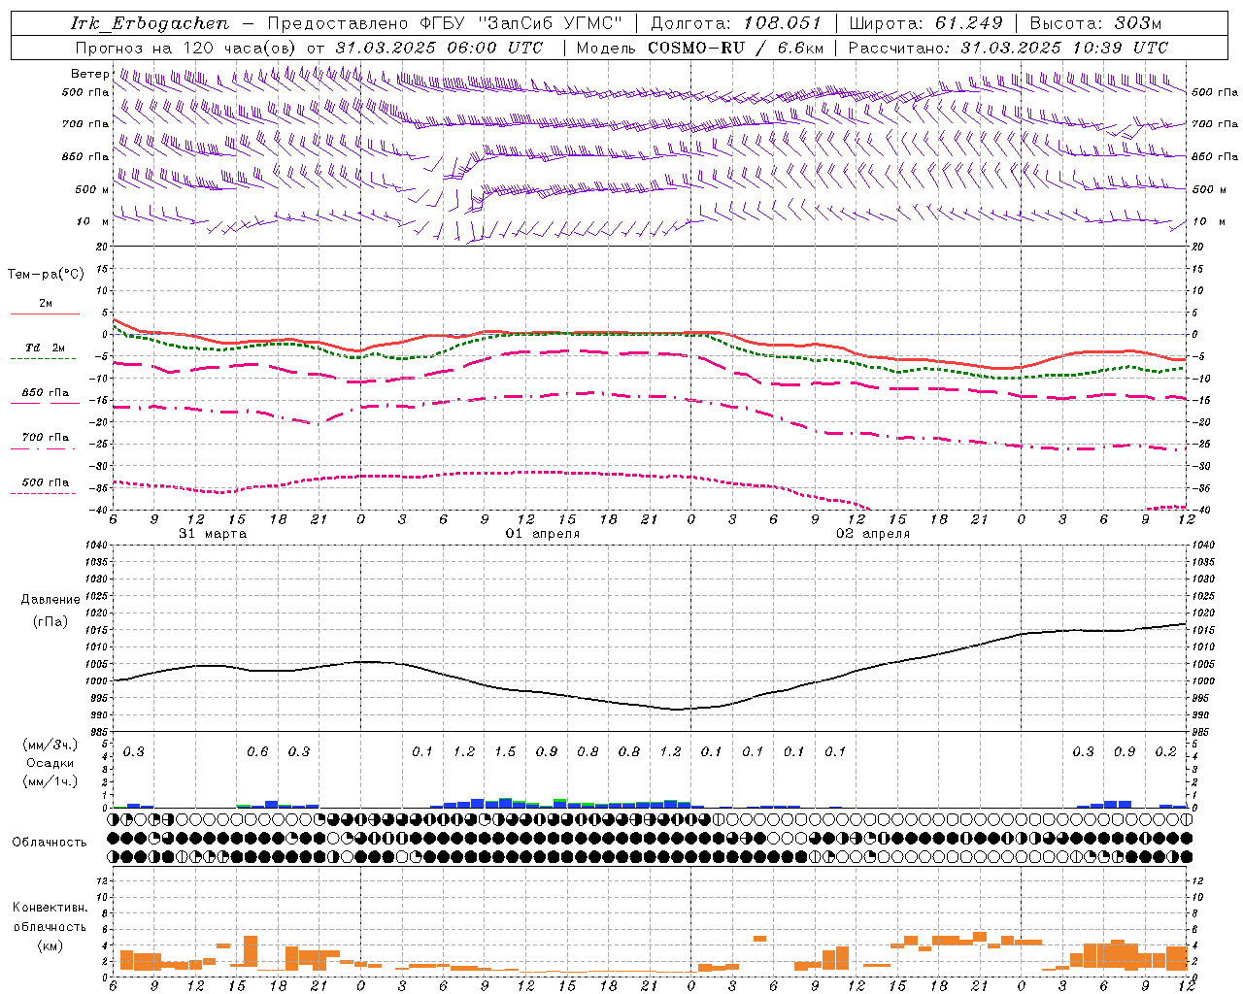1243x994 pixels.
Task: Click the 0.2 precipitation total value
Action: click(1165, 751)
